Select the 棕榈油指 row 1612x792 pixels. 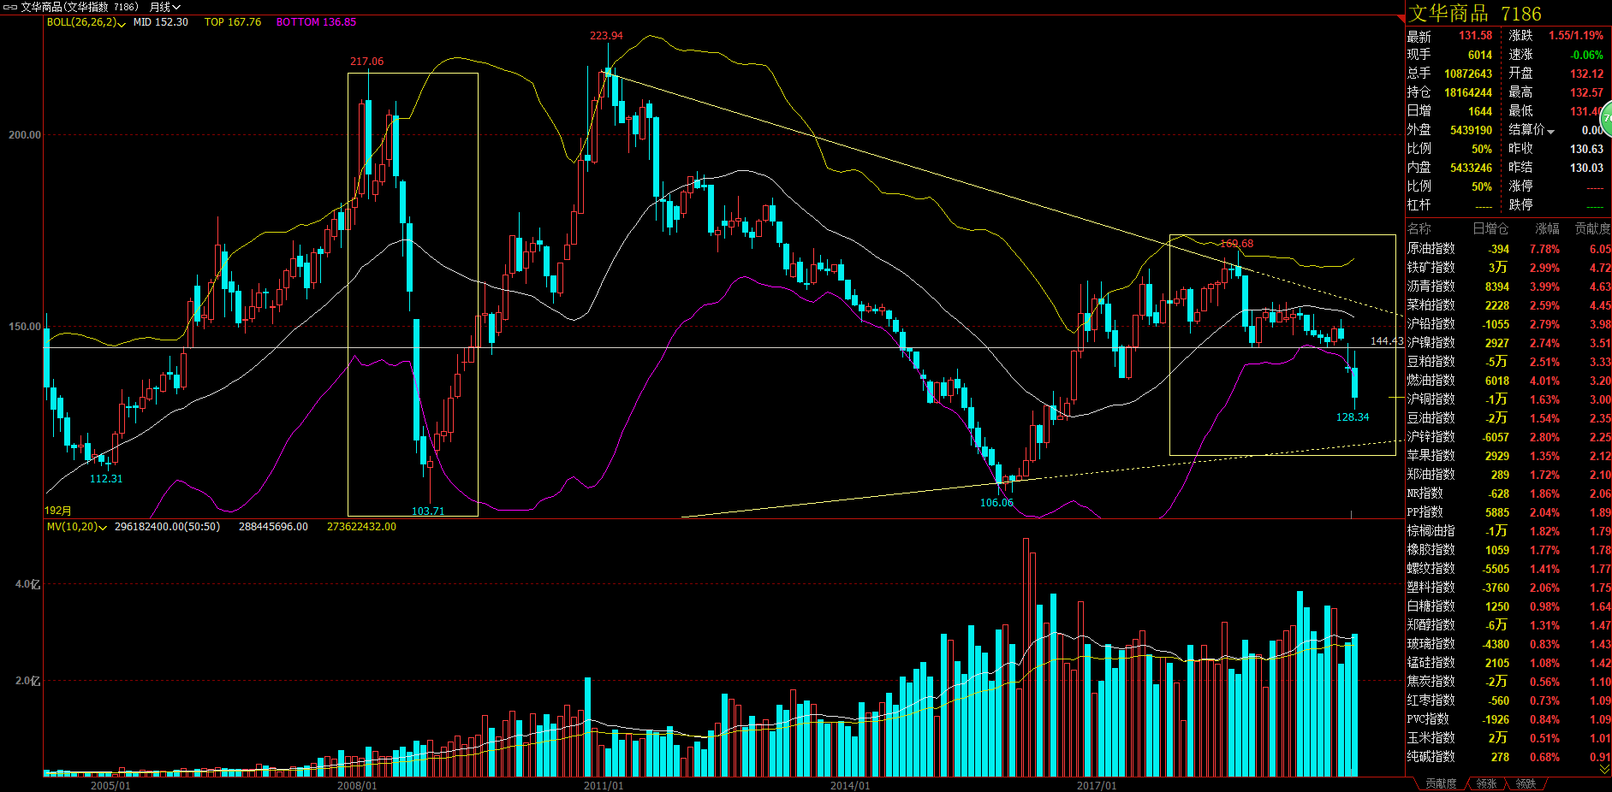click(1508, 531)
